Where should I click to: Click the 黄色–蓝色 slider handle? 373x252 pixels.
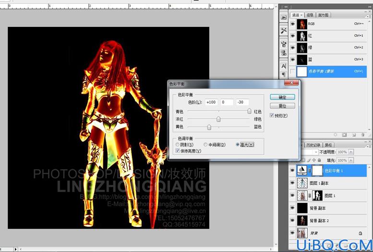pyautogui.click(x=209, y=127)
